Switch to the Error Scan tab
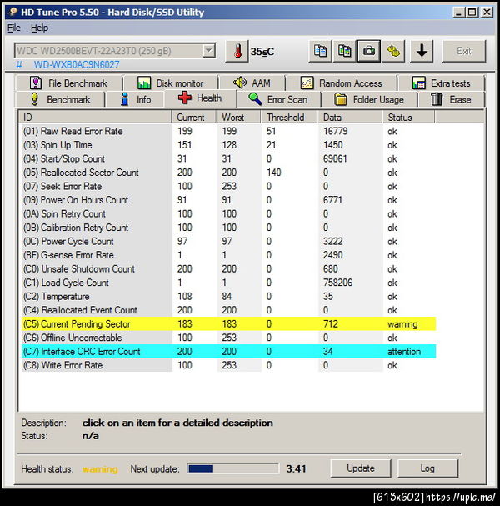The width and height of the screenshot is (500, 506). click(278, 99)
